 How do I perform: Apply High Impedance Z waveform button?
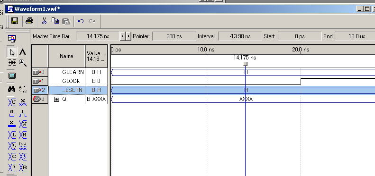click(12, 124)
